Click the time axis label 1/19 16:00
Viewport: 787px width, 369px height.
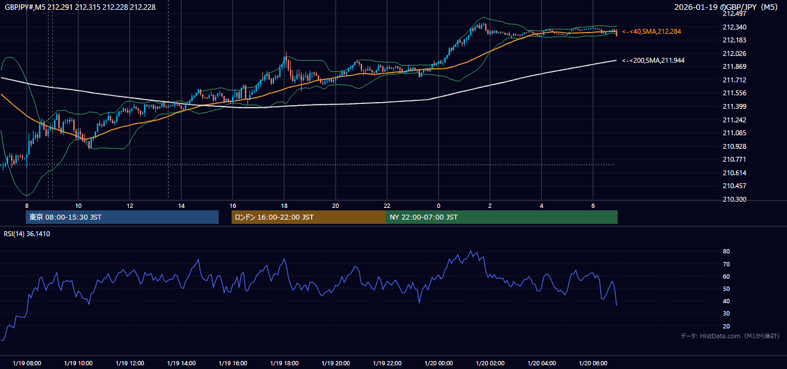click(233, 363)
